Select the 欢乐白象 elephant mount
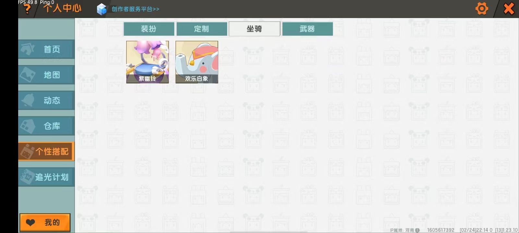Screen dimensions: 519x233 click(197, 62)
